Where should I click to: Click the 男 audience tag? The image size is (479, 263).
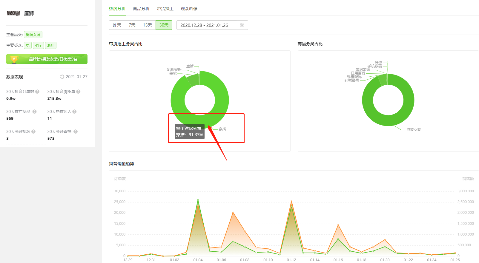[28, 45]
